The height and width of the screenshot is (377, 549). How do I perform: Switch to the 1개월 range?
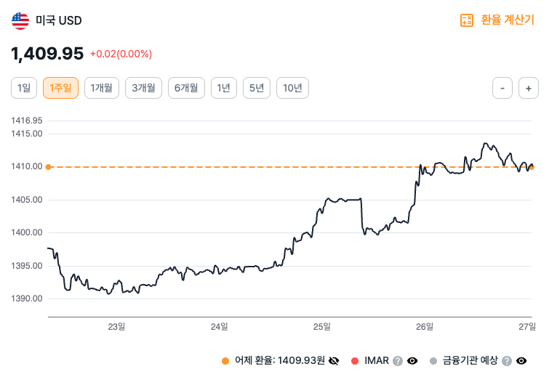(x=101, y=88)
